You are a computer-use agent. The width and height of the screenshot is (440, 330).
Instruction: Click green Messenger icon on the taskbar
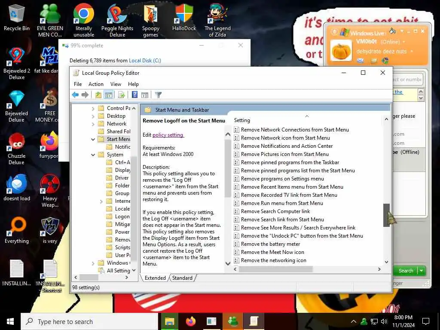tap(232, 321)
